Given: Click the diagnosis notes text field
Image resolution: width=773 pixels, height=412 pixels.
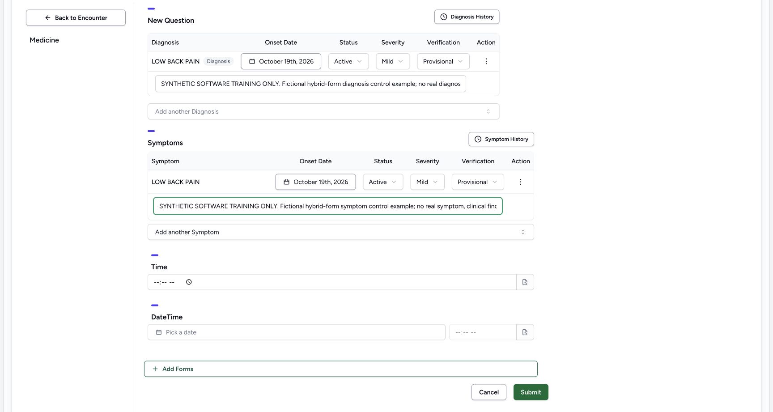Looking at the screenshot, I should (310, 84).
